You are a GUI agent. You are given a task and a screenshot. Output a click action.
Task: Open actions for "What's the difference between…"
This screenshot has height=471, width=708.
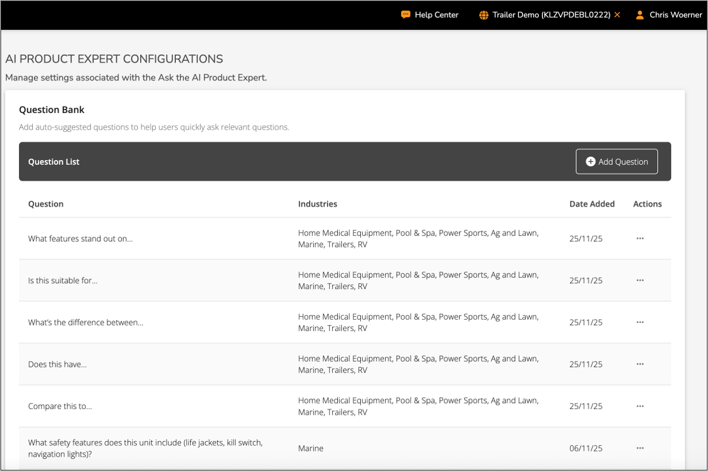(640, 322)
